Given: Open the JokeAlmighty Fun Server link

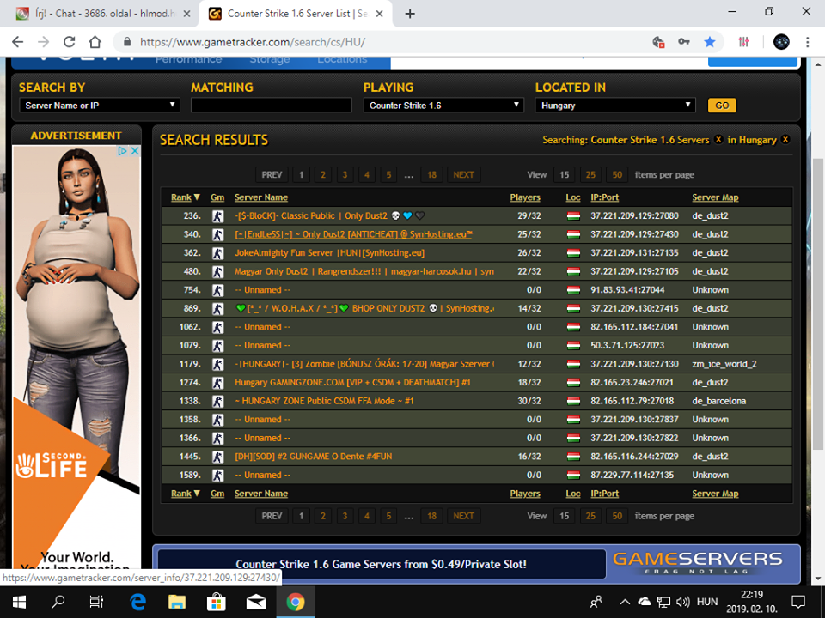Looking at the screenshot, I should coord(329,252).
